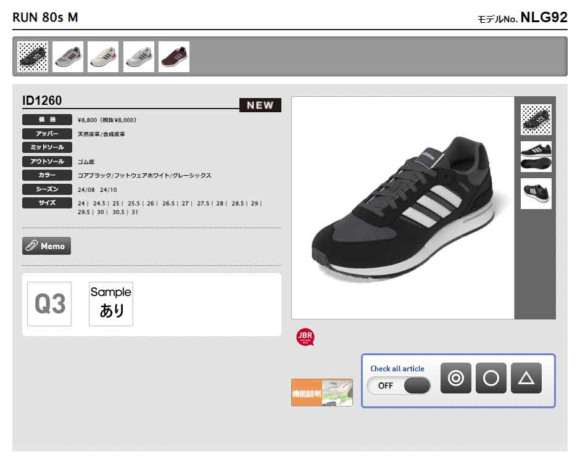This screenshot has height=465, width=580.
Task: Select the cream white shoe colorway thumbnail
Action: pyautogui.click(x=103, y=57)
